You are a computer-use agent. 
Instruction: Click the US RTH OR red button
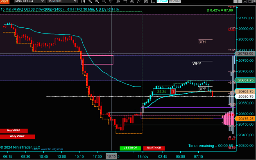click(x=154, y=148)
